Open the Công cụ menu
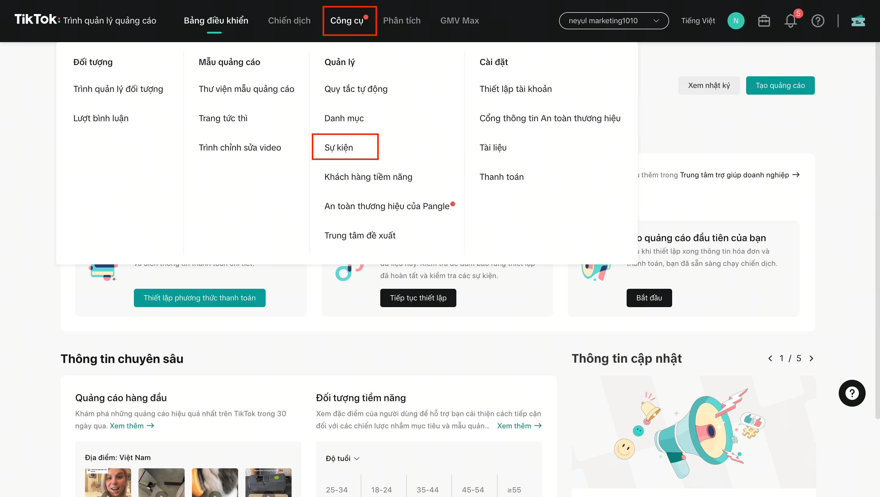 point(347,21)
